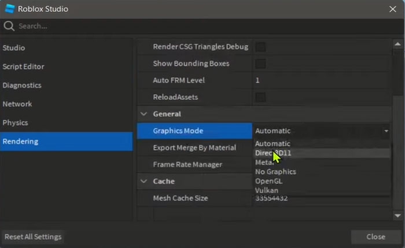The height and width of the screenshot is (248, 405).
Task: Pick OpenGL from the graphics list
Action: [322, 181]
